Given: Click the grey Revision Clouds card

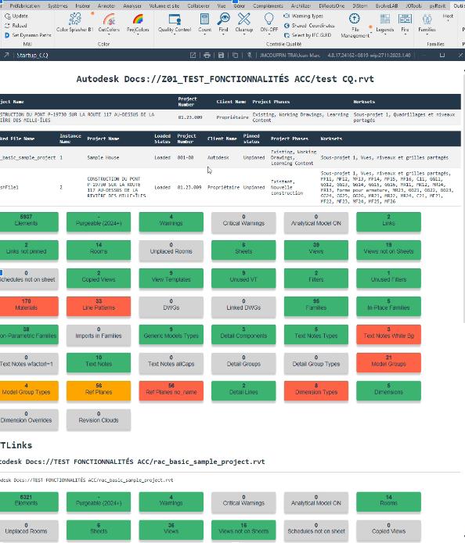Looking at the screenshot, I should pos(99,419).
